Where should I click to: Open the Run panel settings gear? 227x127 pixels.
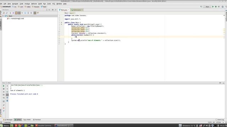coord(220,83)
